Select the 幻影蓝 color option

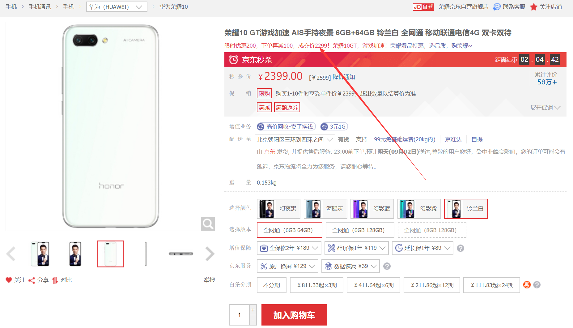tap(372, 209)
